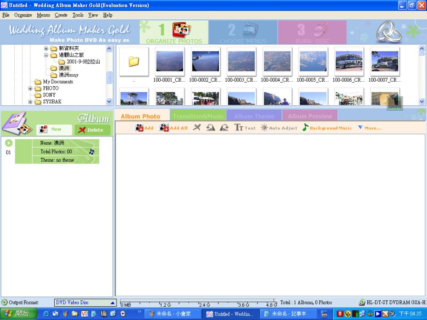Screen dimensions: 427x320
Task: Play album 01 preview button
Action: pyautogui.click(x=8, y=143)
